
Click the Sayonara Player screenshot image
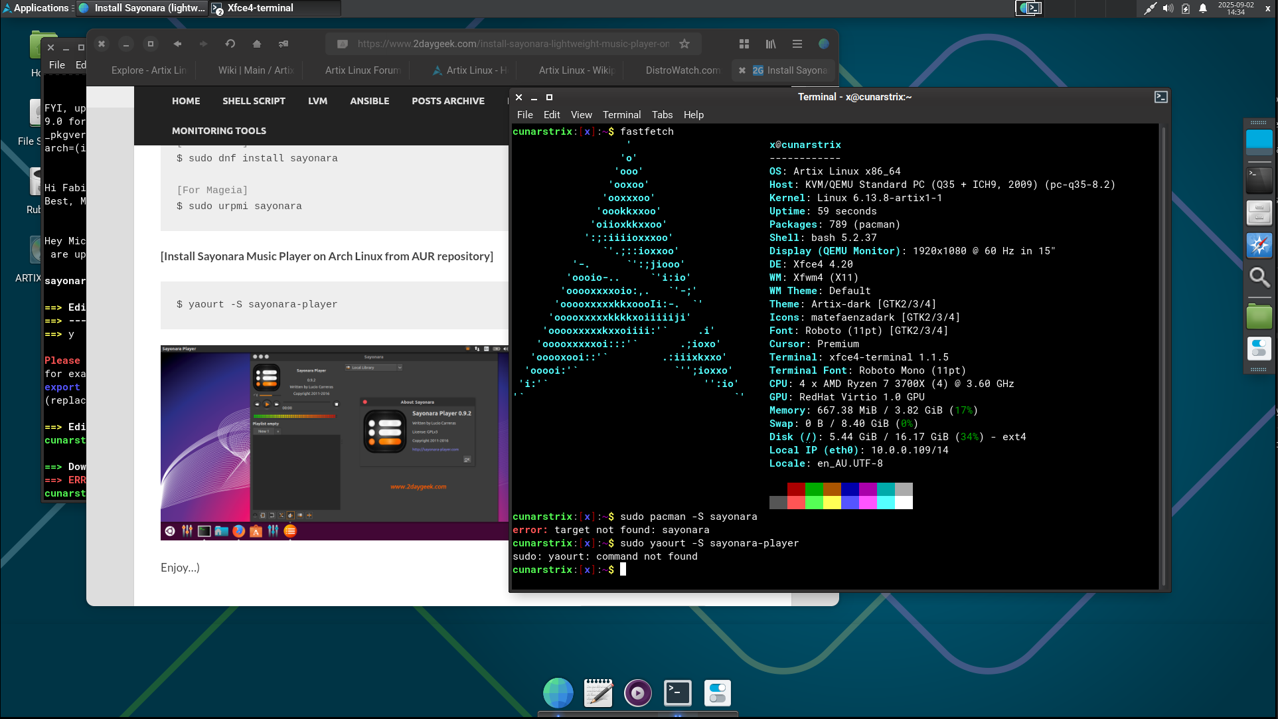(335, 441)
